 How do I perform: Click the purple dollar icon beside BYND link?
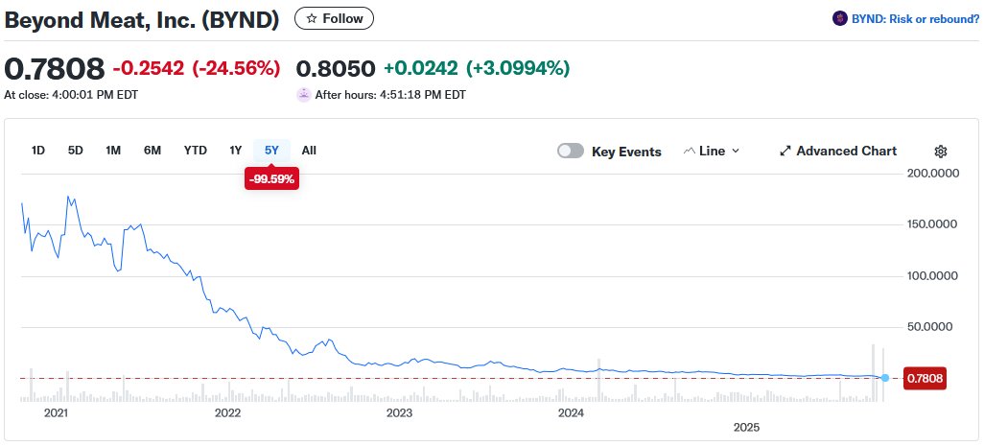point(840,19)
